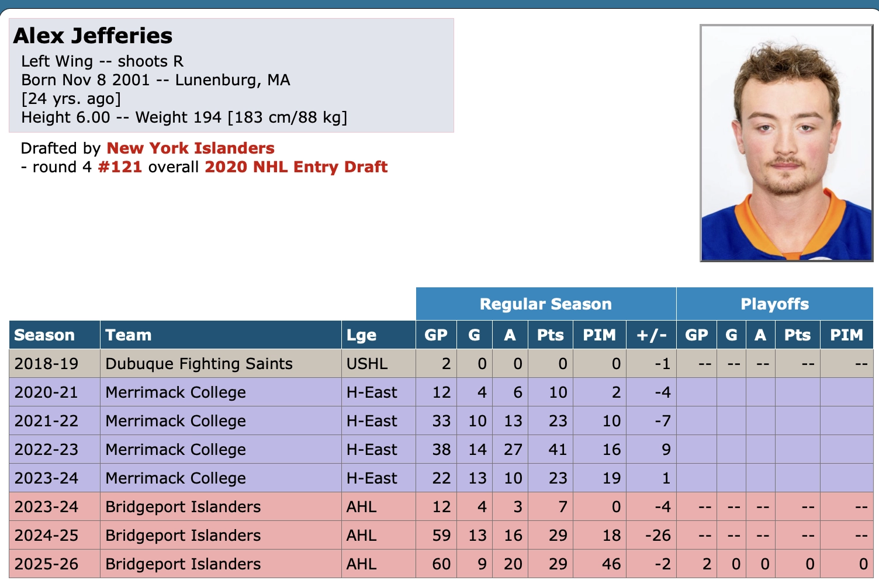Click the Regular Season +/- column header
879x584 pixels.
click(x=651, y=335)
